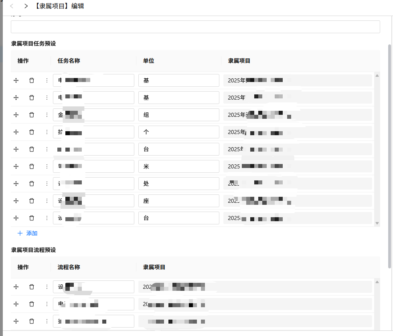Click the unit field containing 米
Screen dimensions: 393x336
[178, 166]
